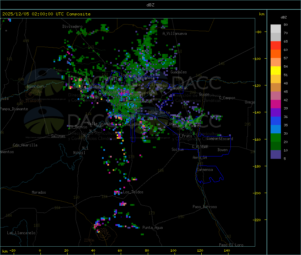This screenshot has height=255, width=301.
Task: Click the 'Paso_Barroso' label
Action: click(205, 207)
